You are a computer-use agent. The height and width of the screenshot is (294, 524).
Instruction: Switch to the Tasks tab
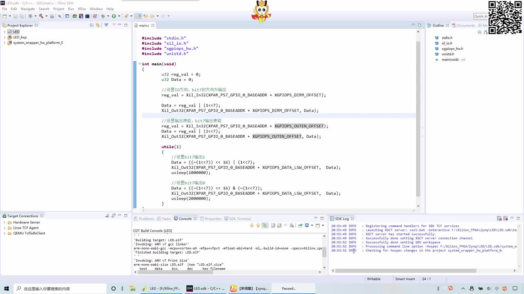coord(164,219)
